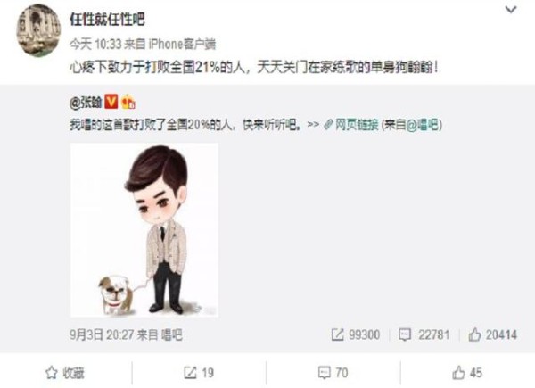Click the star 收藏 favorite button

pos(65,373)
